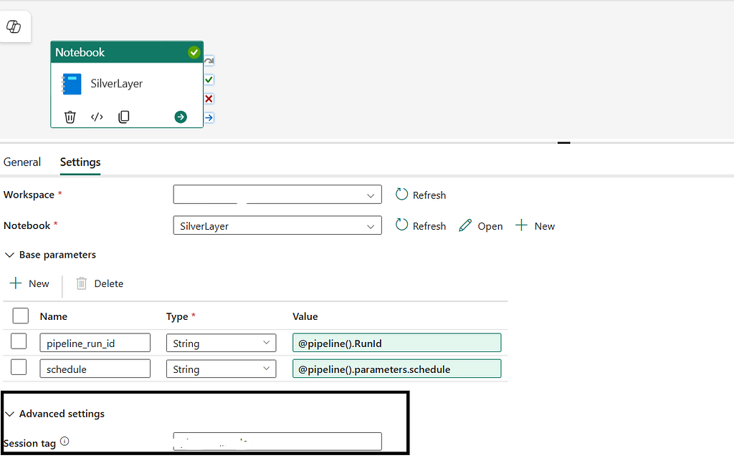Edit the schedule name field
Viewport: 734px width, 458px height.
(x=95, y=369)
